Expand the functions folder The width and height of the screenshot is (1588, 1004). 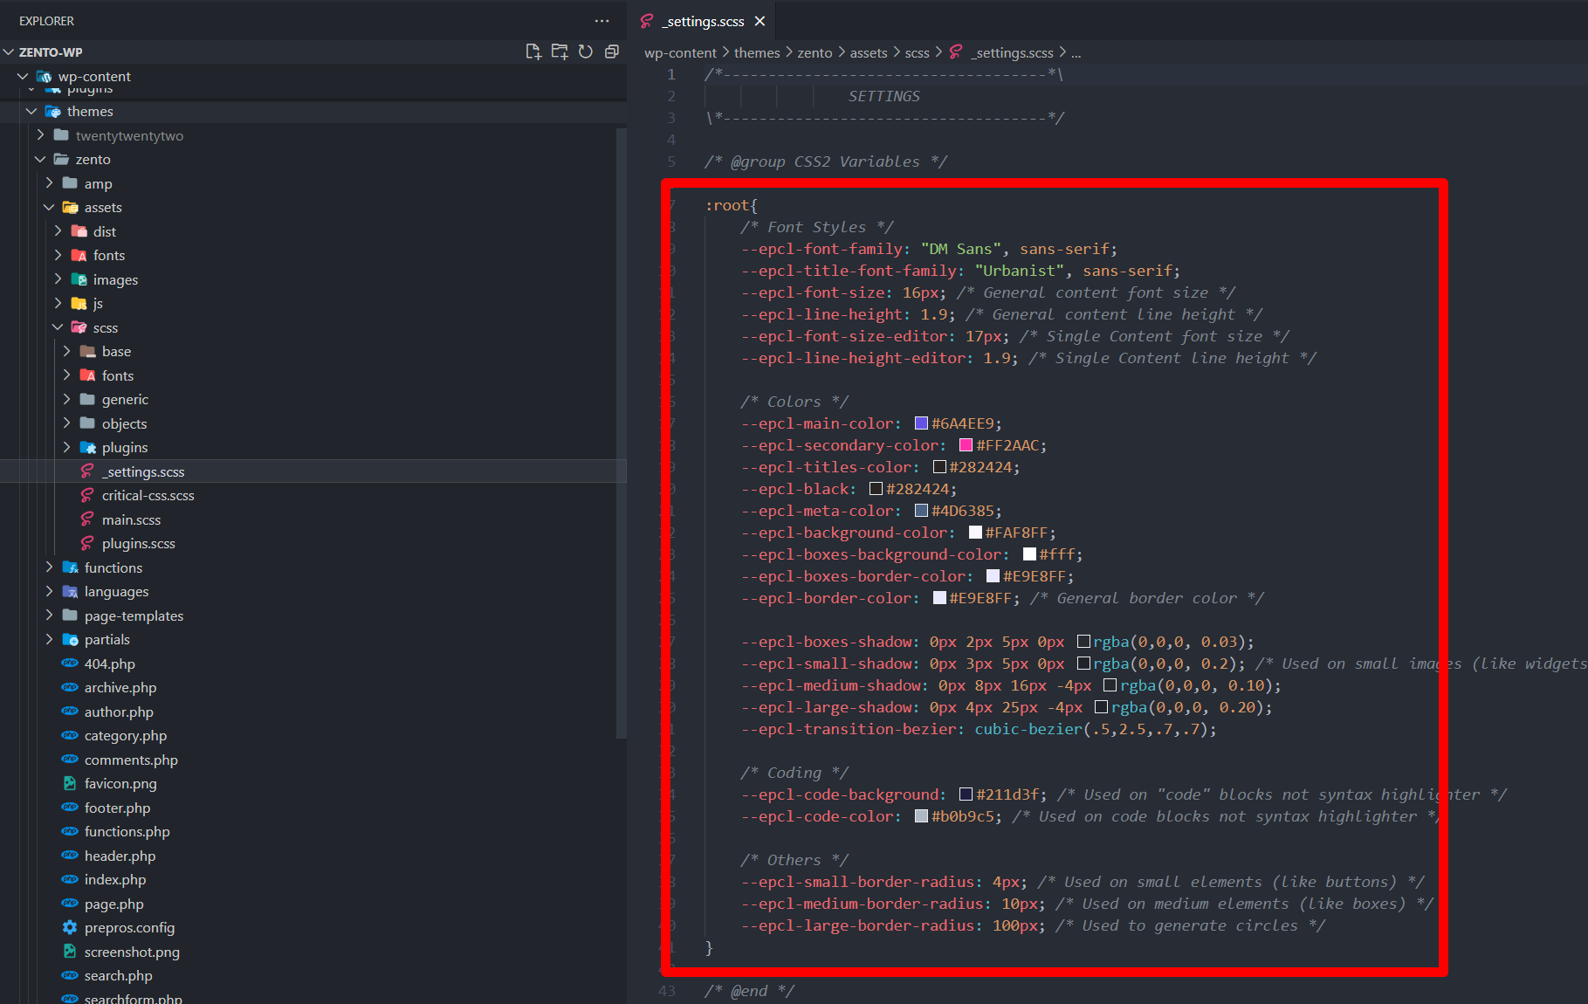coord(49,567)
